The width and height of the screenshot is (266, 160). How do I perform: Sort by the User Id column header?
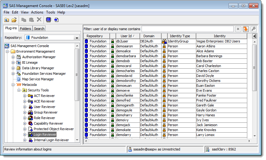(128, 36)
